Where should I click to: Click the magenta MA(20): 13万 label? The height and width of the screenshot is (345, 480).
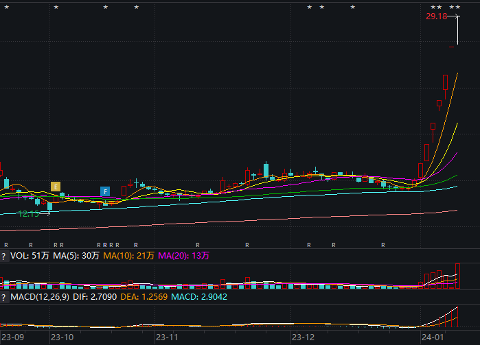tap(183, 256)
